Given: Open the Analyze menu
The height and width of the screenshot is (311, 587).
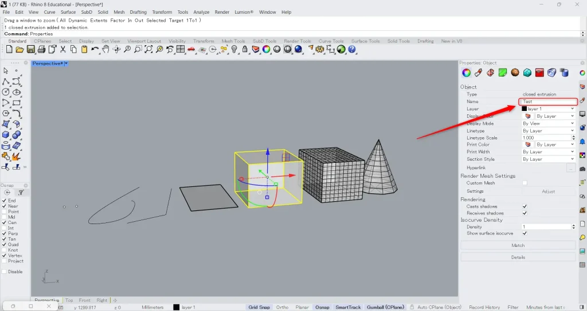Looking at the screenshot, I should (201, 12).
